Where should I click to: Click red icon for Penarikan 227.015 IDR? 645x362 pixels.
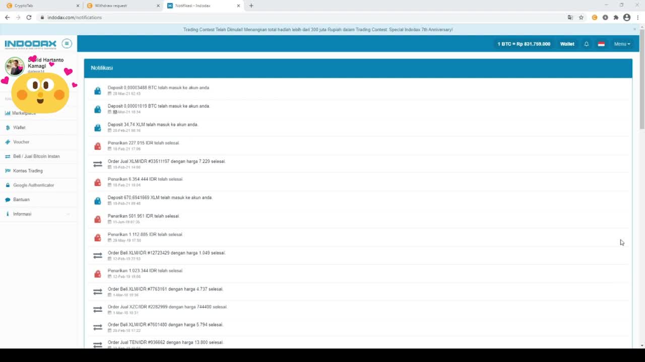(x=98, y=146)
